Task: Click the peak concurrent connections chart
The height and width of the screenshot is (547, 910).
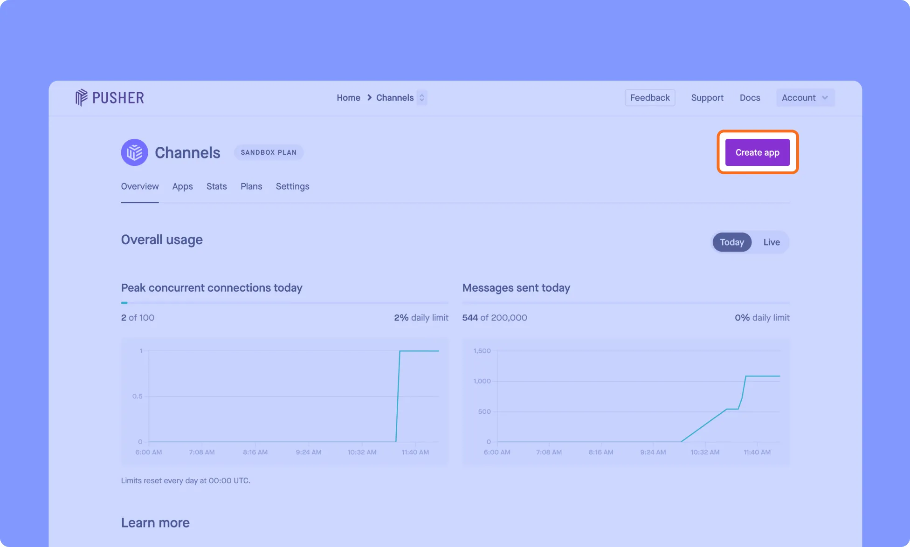Action: (285, 401)
